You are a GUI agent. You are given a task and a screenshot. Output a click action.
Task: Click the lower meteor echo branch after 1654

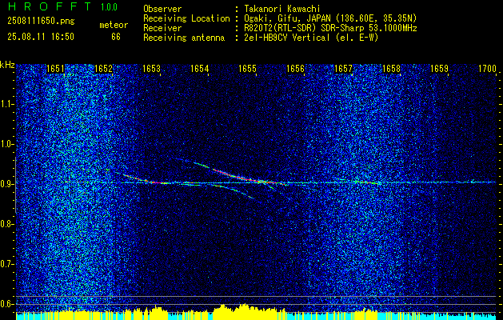pyautogui.click(x=231, y=190)
